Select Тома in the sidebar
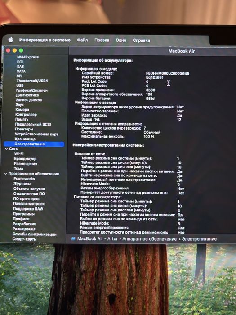This screenshot has height=315, width=236. coord(18,169)
